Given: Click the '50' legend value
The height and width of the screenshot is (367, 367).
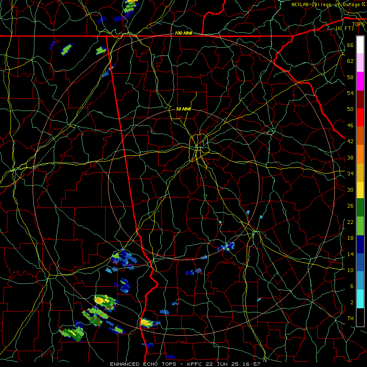Looking at the screenshot, I should tap(350, 109).
